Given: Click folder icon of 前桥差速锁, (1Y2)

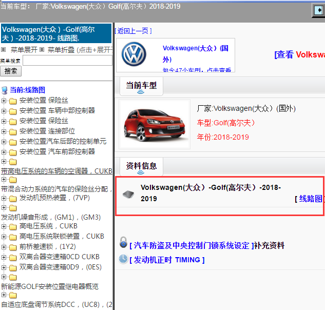Looking at the screenshot, I should [13, 247].
